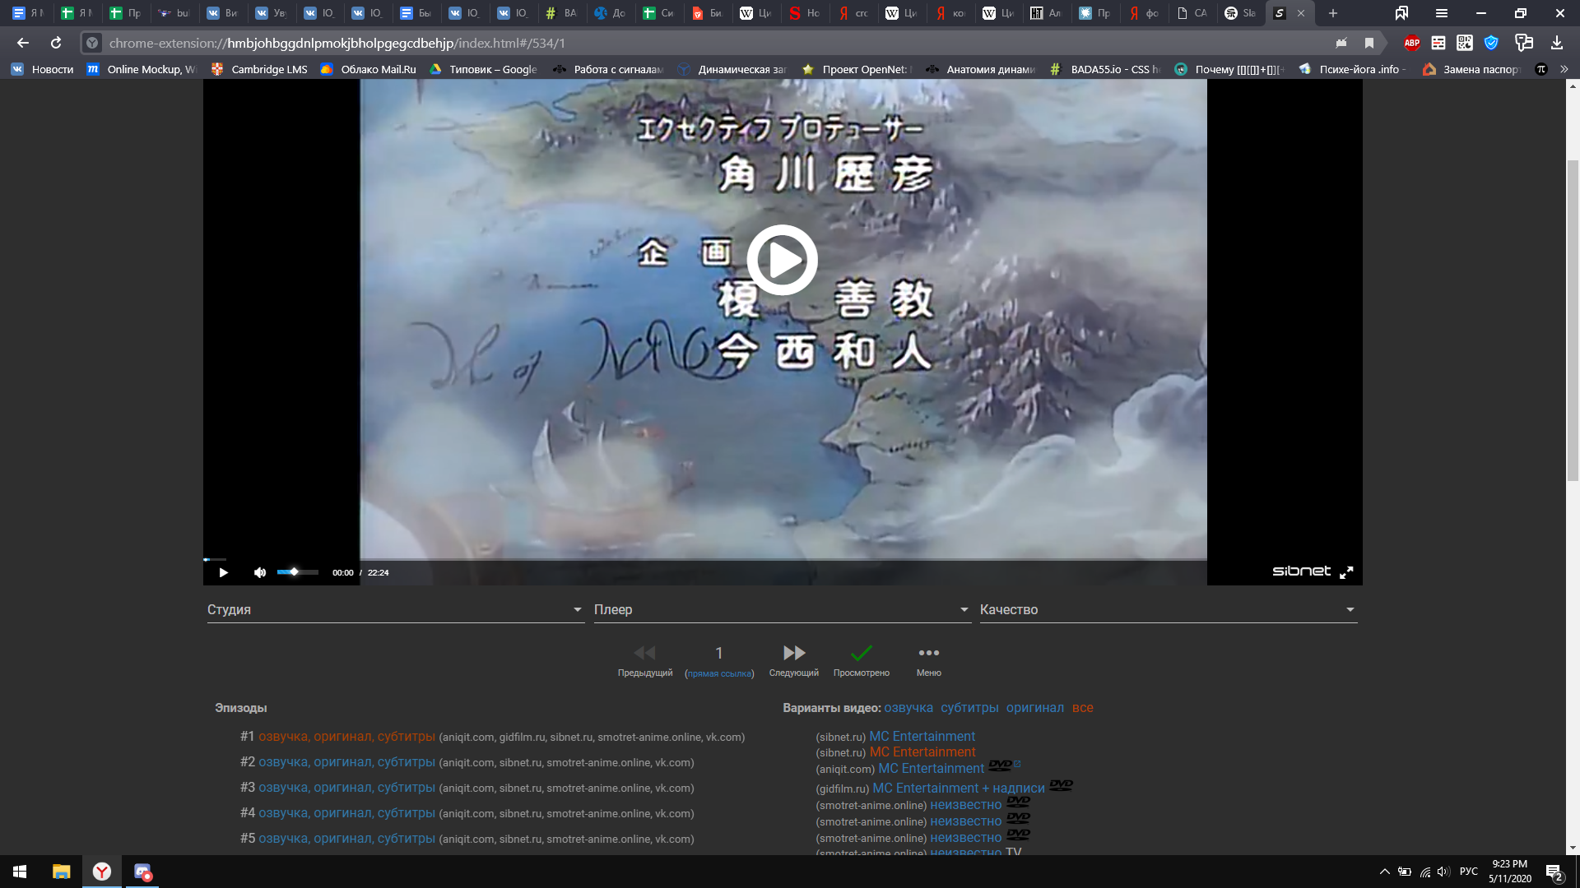Open the Меню ellipsis options
The height and width of the screenshot is (888, 1580).
(929, 653)
